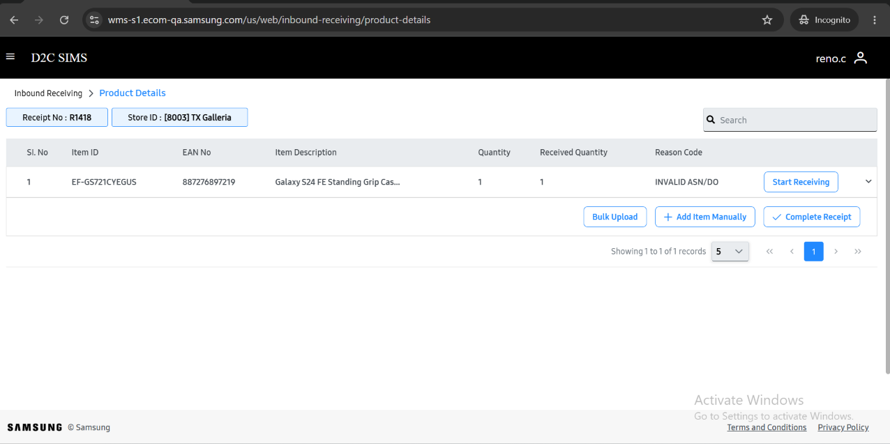Image resolution: width=890 pixels, height=444 pixels.
Task: Click the Samsung logo in footer
Action: [34, 427]
